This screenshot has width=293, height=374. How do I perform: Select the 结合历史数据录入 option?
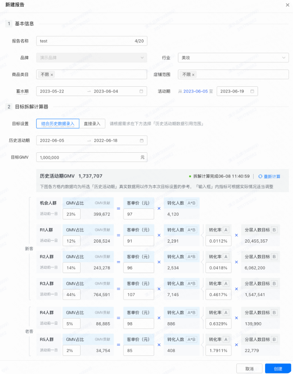58,123
